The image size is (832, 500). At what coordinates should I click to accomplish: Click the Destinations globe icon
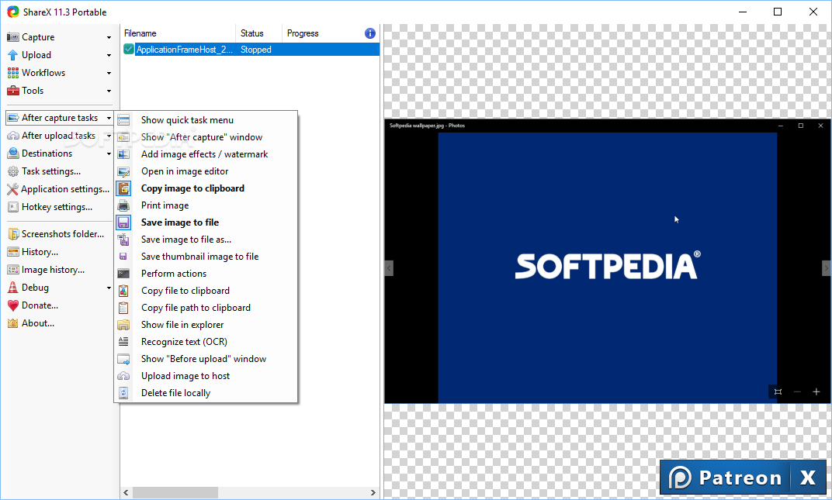click(x=12, y=153)
